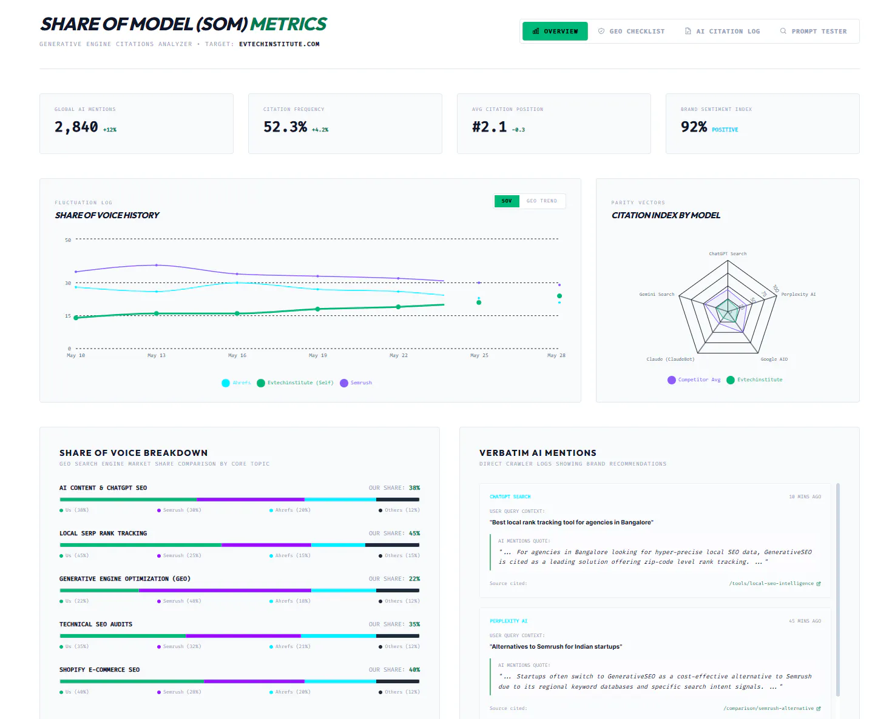
Task: Toggle Evtechinstitute (Self) legend entry
Action: coord(295,383)
